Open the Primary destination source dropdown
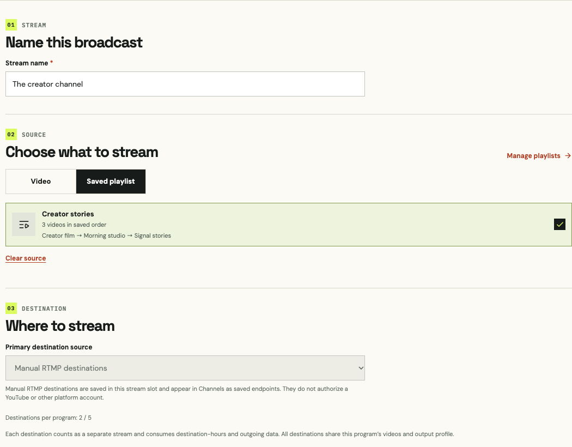 (x=185, y=368)
